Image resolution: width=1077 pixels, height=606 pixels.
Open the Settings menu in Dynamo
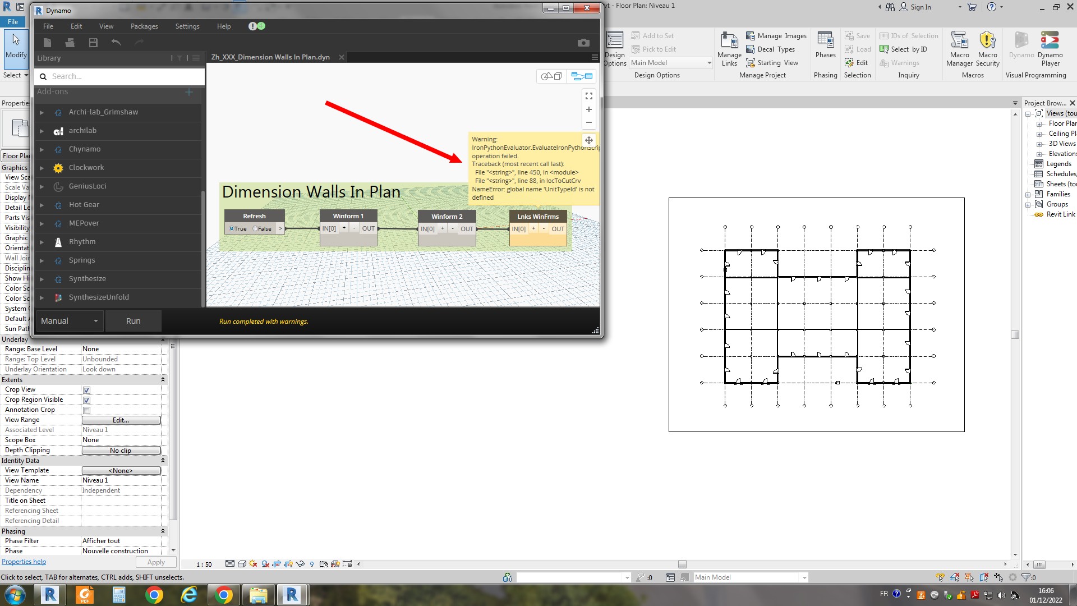187,26
